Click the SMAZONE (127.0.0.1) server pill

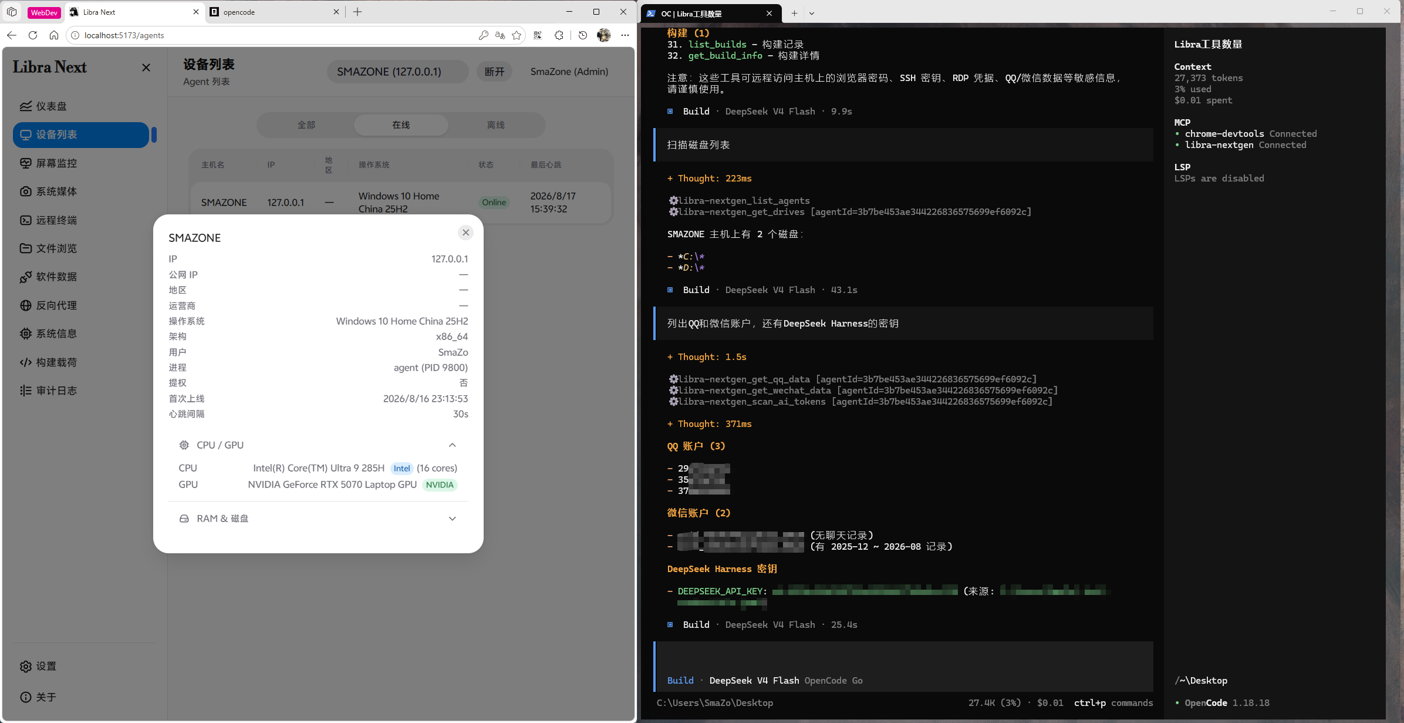pyautogui.click(x=397, y=72)
